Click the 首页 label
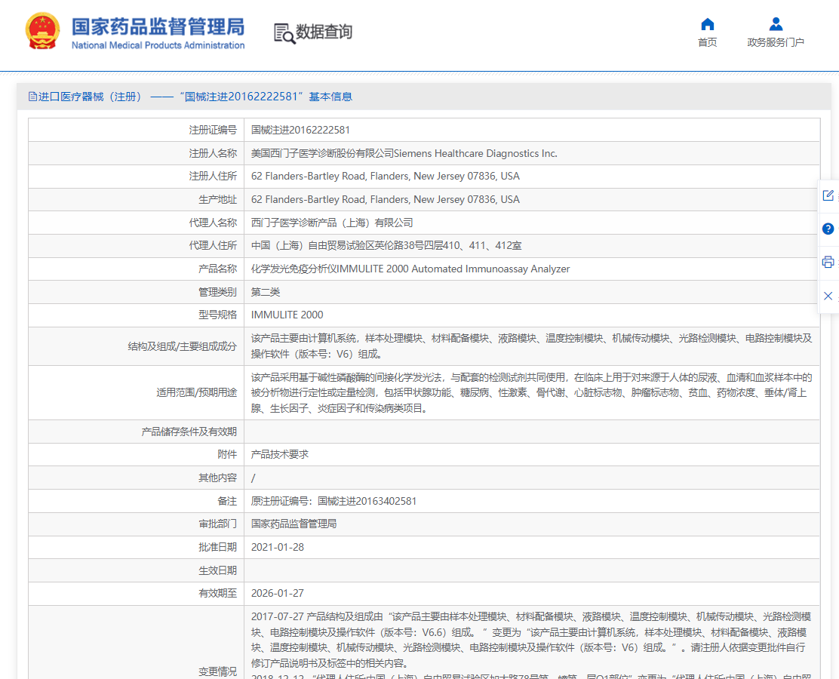Viewport: 839px width, 679px height. click(708, 42)
